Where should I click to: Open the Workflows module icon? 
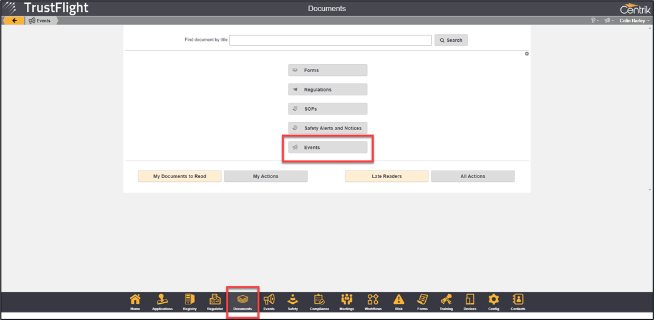373,302
